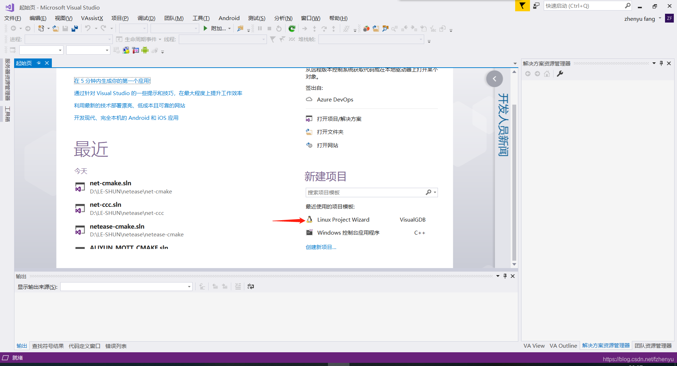
Task: Open recent solution net-ccc.sln
Action: (x=120, y=209)
